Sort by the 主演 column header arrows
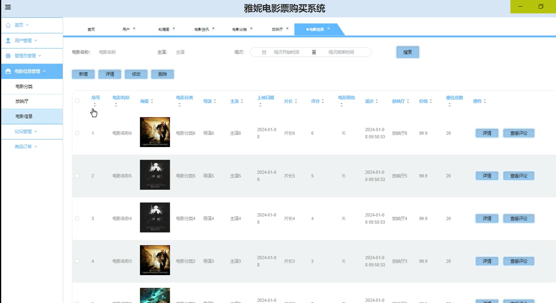This screenshot has width=556, height=303. click(242, 101)
